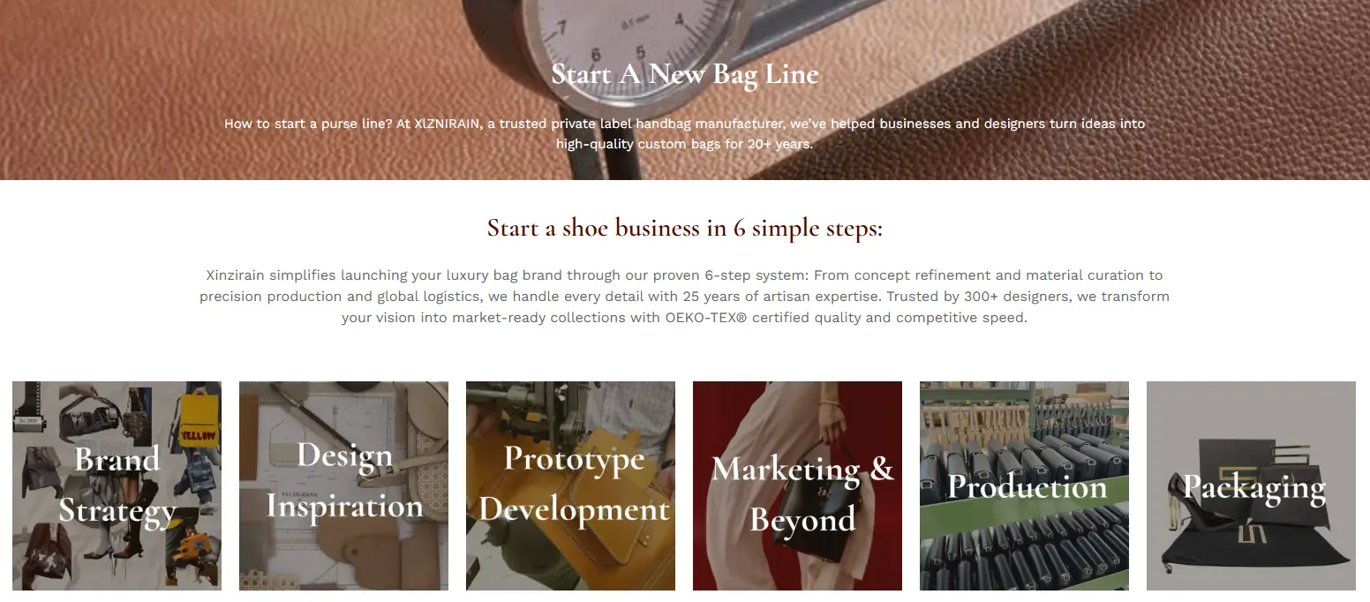The height and width of the screenshot is (602, 1370).
Task: Click the Xinzirain 6-step system description paragraph
Action: (684, 297)
